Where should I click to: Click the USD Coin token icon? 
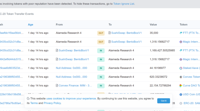tap(181, 95)
